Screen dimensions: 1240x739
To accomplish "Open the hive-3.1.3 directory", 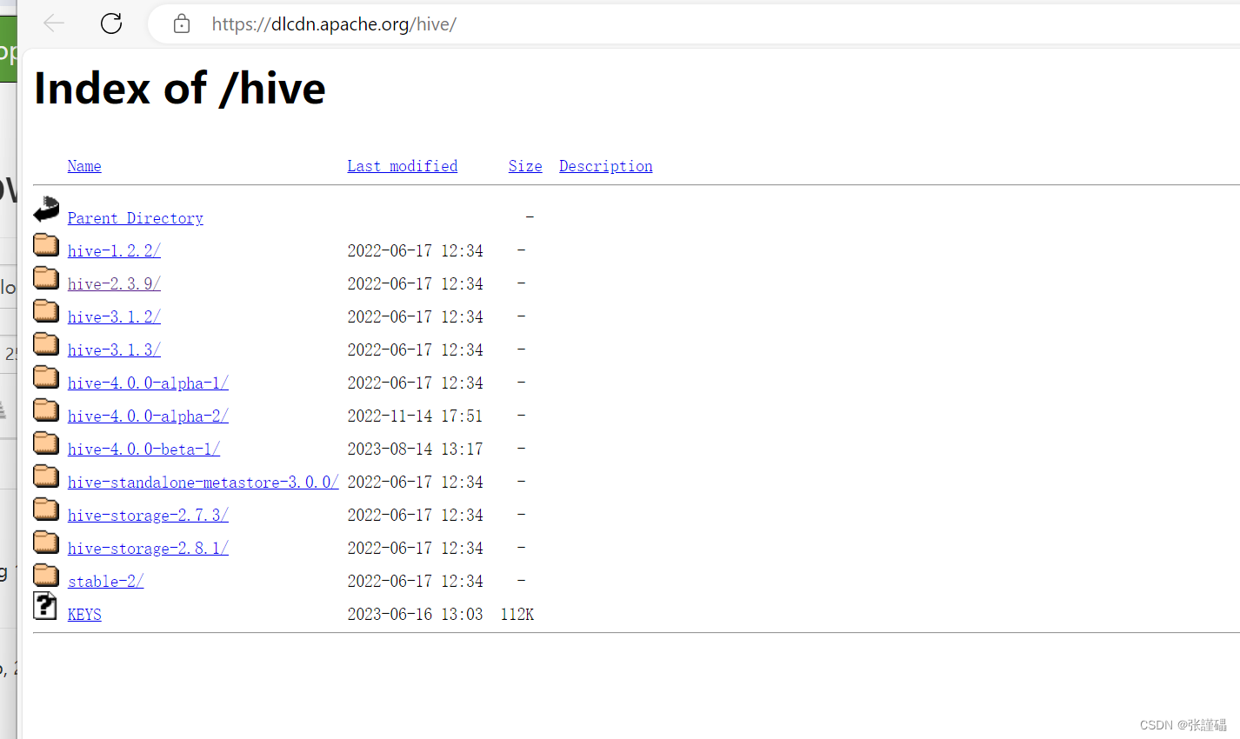I will (x=113, y=350).
